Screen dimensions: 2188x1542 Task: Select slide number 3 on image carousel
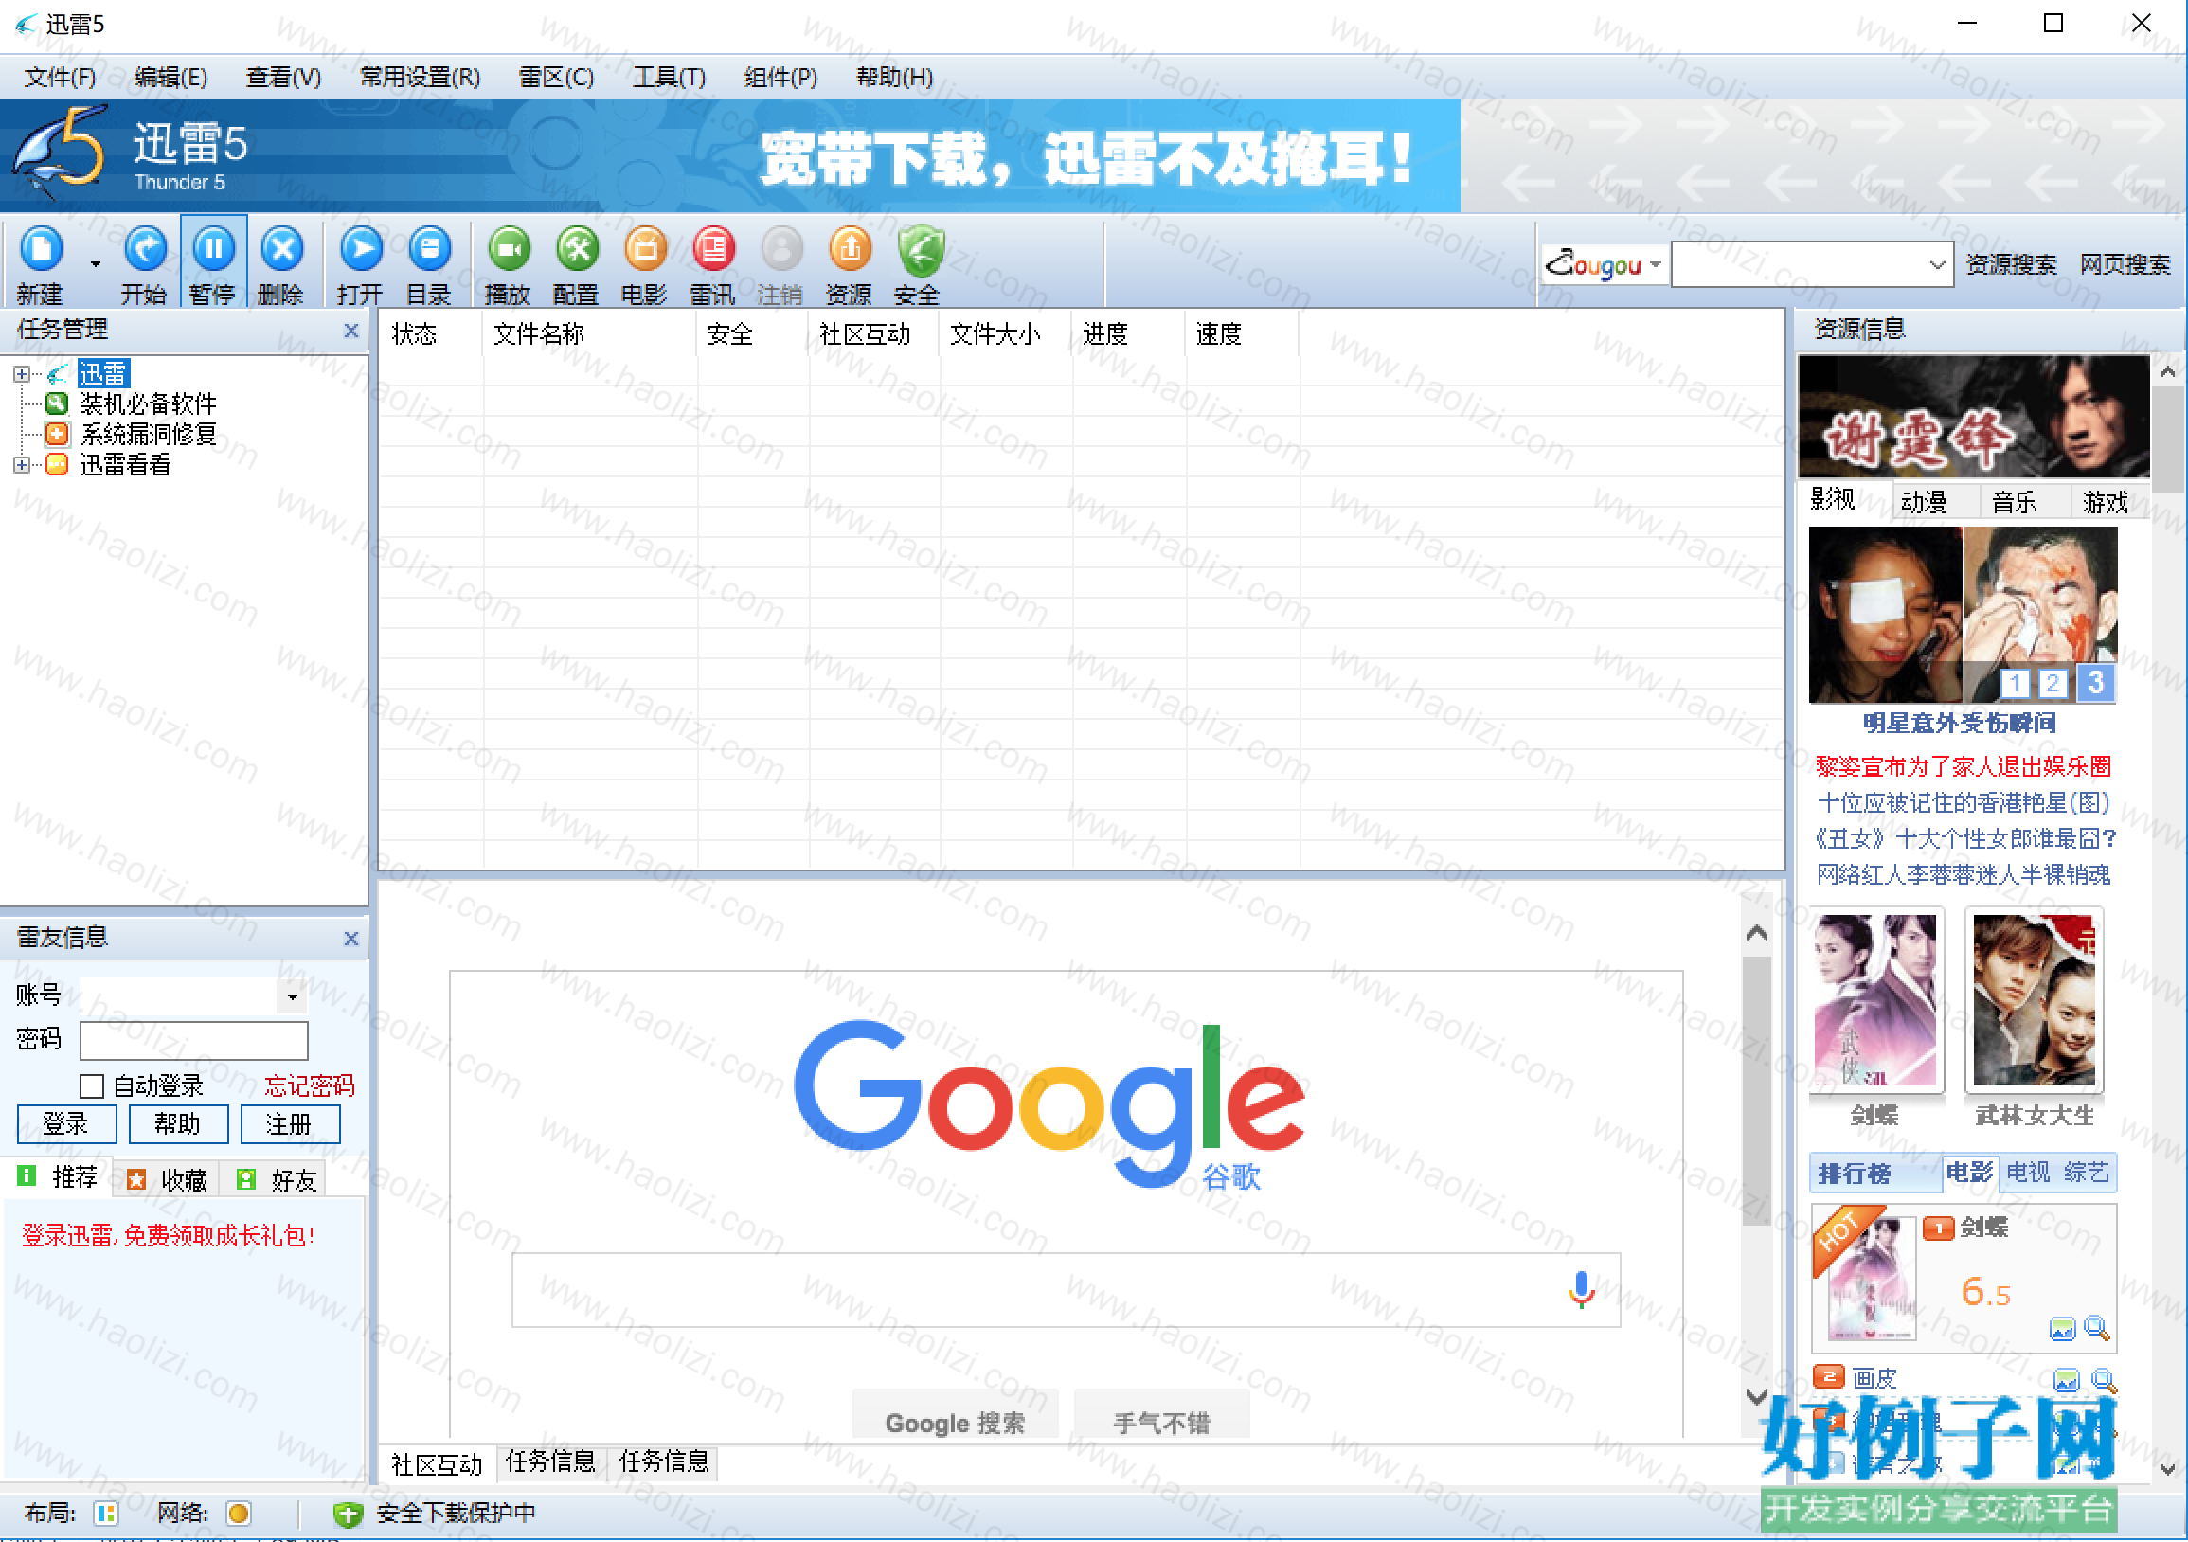pyautogui.click(x=2094, y=682)
